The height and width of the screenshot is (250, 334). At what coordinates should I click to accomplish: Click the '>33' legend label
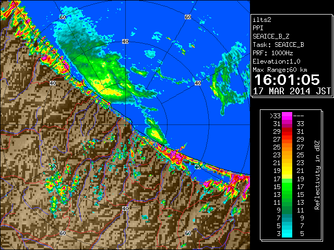275,116
